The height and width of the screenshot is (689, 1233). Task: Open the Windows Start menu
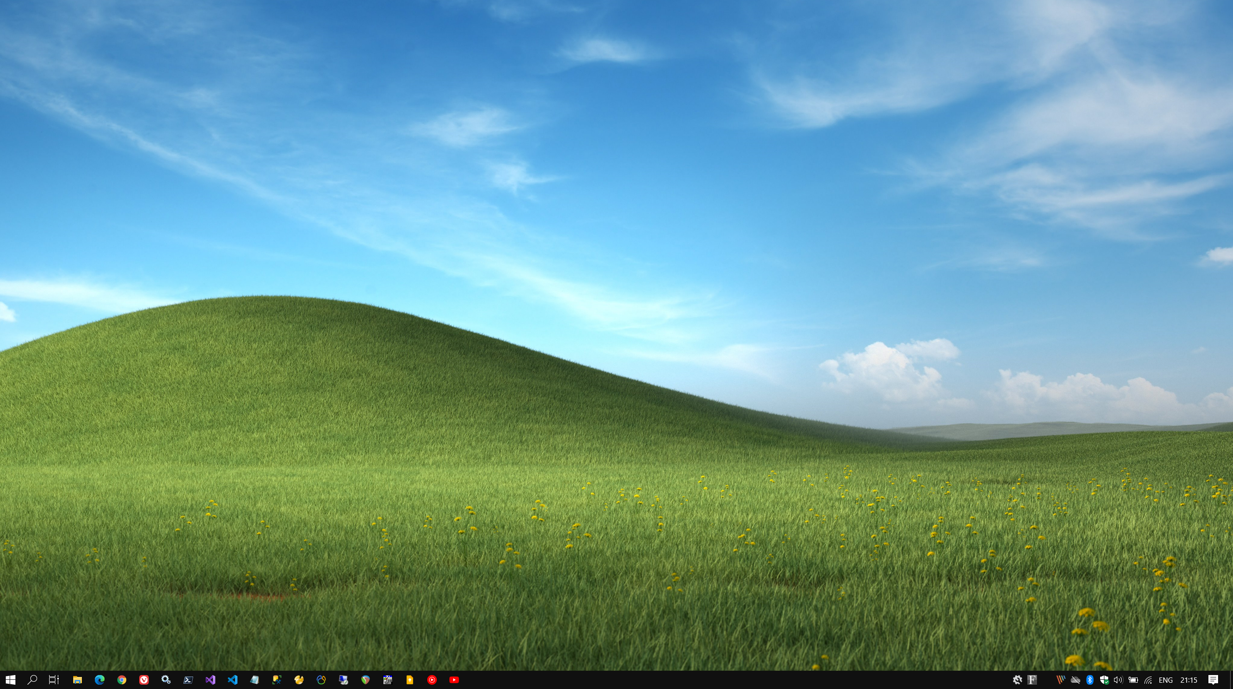click(x=11, y=680)
